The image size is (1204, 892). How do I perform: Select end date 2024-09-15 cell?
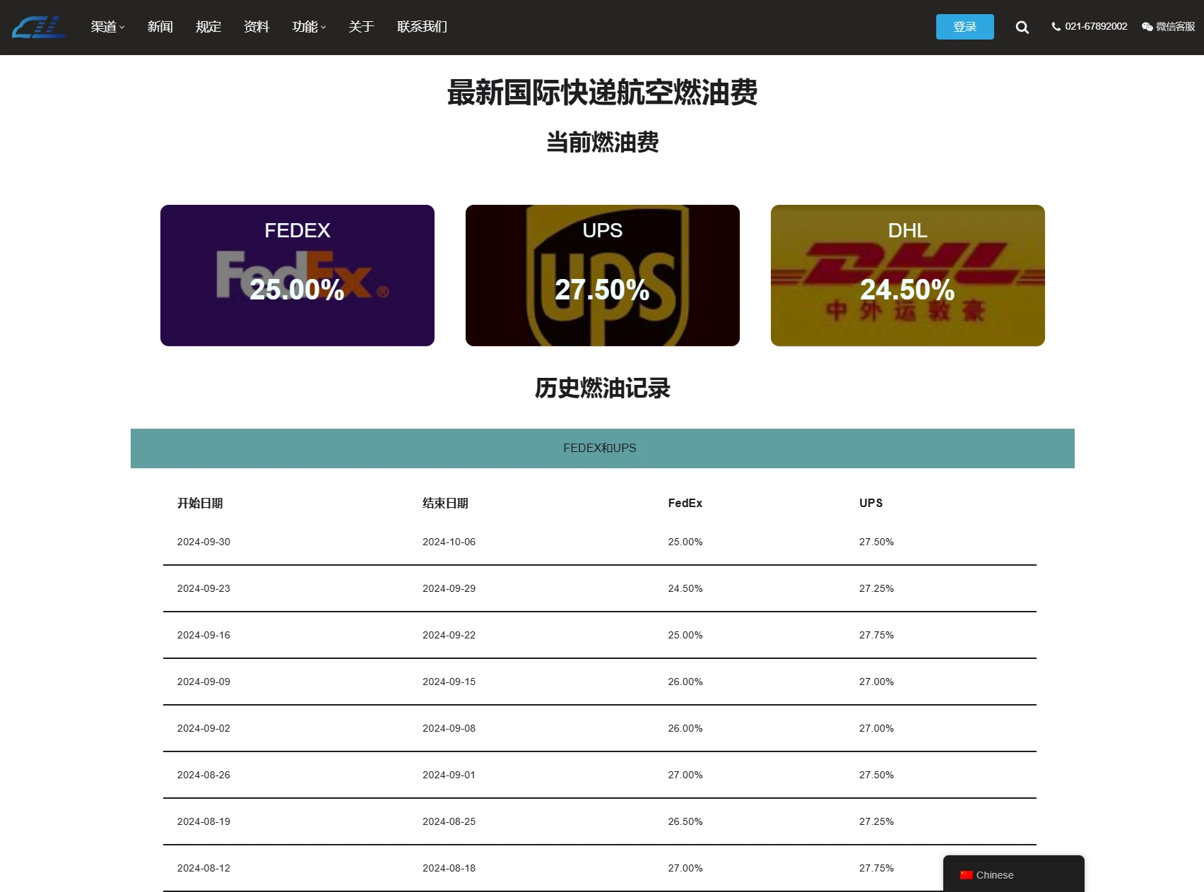click(449, 682)
